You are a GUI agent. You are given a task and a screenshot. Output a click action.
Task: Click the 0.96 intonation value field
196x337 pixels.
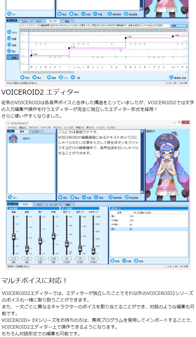pos(53,259)
